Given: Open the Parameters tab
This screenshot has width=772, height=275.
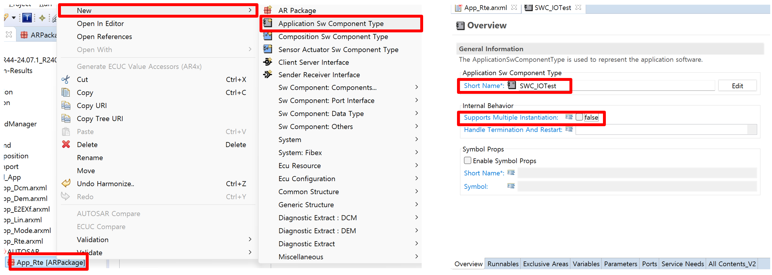Looking at the screenshot, I should click(620, 264).
